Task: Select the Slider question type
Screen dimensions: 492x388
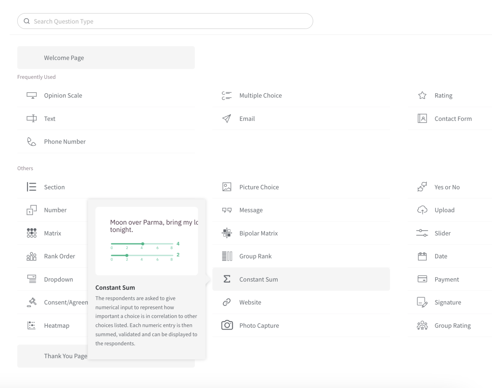Action: coord(442,233)
